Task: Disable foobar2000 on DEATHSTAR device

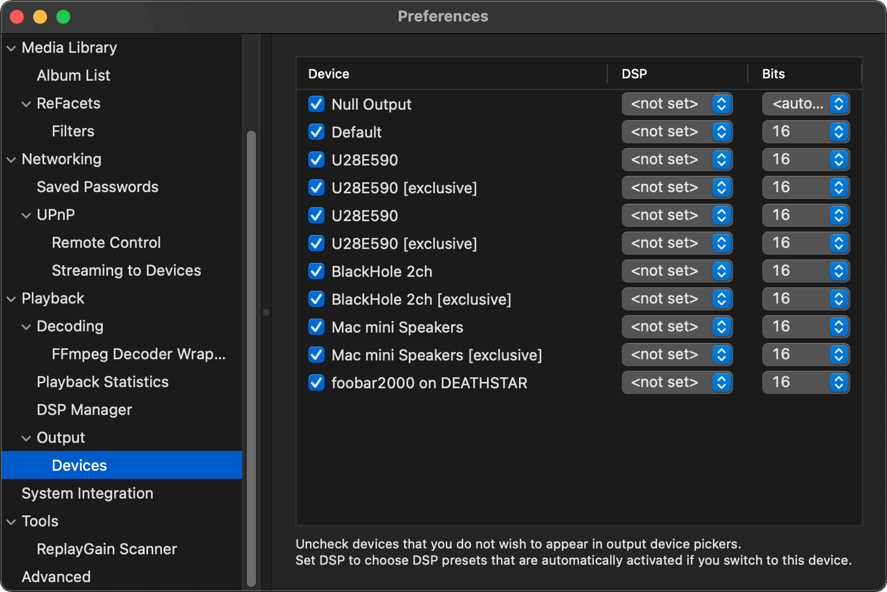Action: click(316, 383)
